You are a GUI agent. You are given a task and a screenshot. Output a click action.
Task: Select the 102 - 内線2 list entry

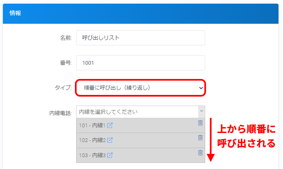click(x=92, y=140)
